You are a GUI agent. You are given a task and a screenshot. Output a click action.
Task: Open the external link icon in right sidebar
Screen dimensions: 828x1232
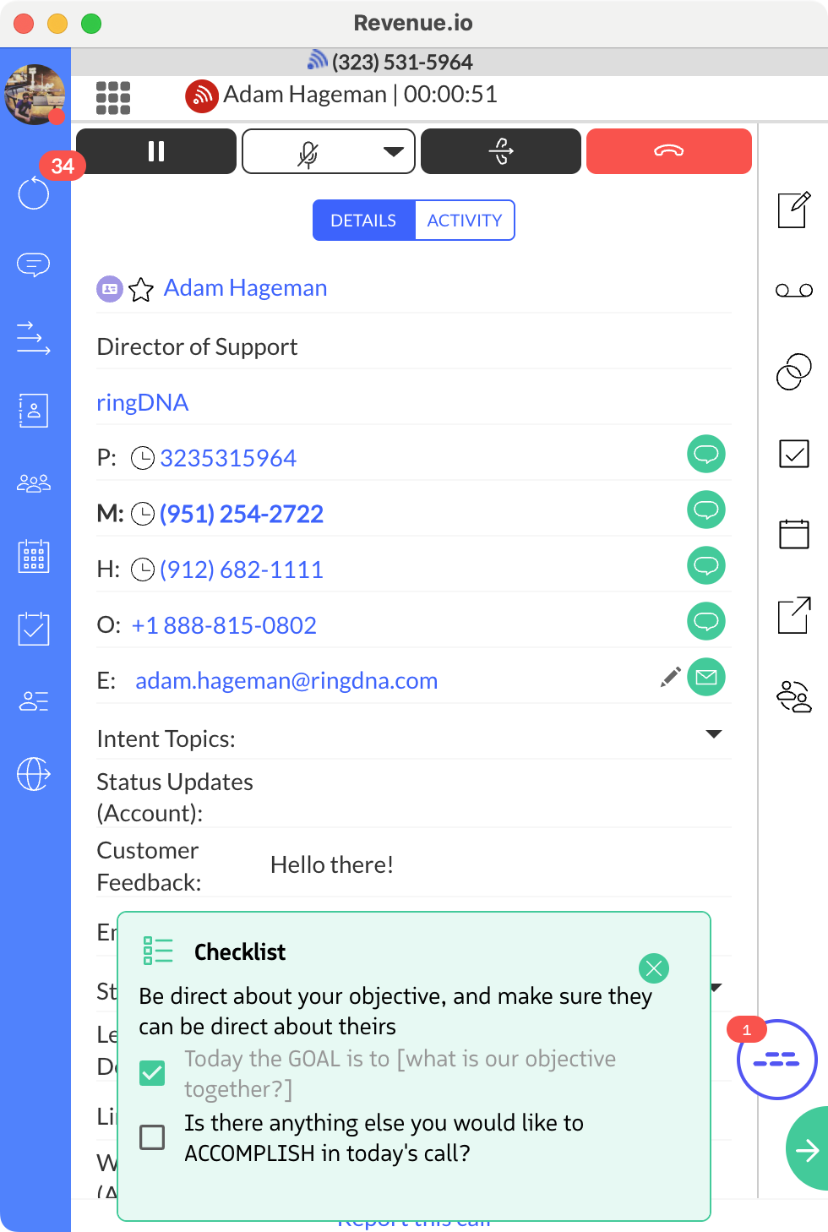(793, 616)
